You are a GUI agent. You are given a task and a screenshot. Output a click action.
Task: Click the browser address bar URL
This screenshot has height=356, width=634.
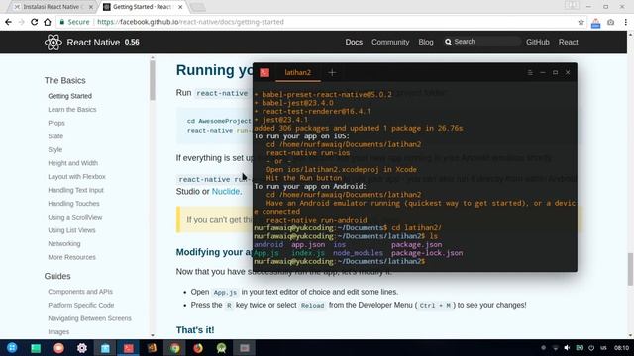tap(190, 22)
